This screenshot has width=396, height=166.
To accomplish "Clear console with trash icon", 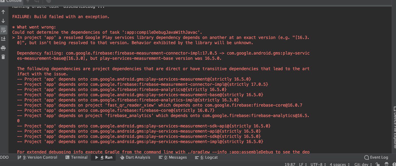I will pos(3,57).
